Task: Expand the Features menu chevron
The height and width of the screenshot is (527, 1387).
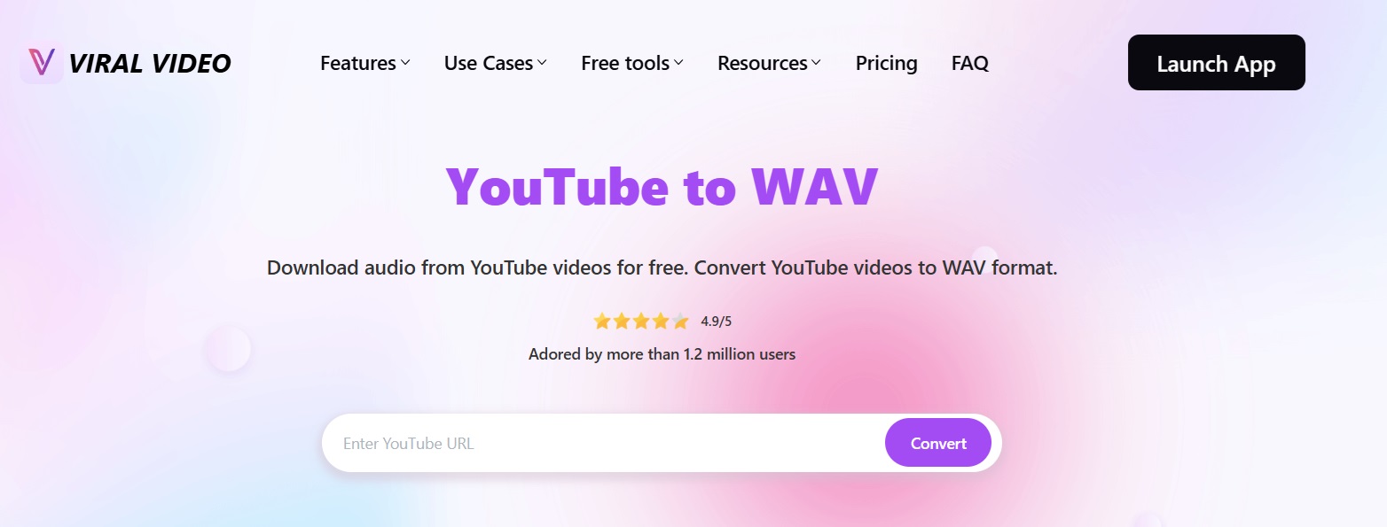Action: [x=405, y=63]
